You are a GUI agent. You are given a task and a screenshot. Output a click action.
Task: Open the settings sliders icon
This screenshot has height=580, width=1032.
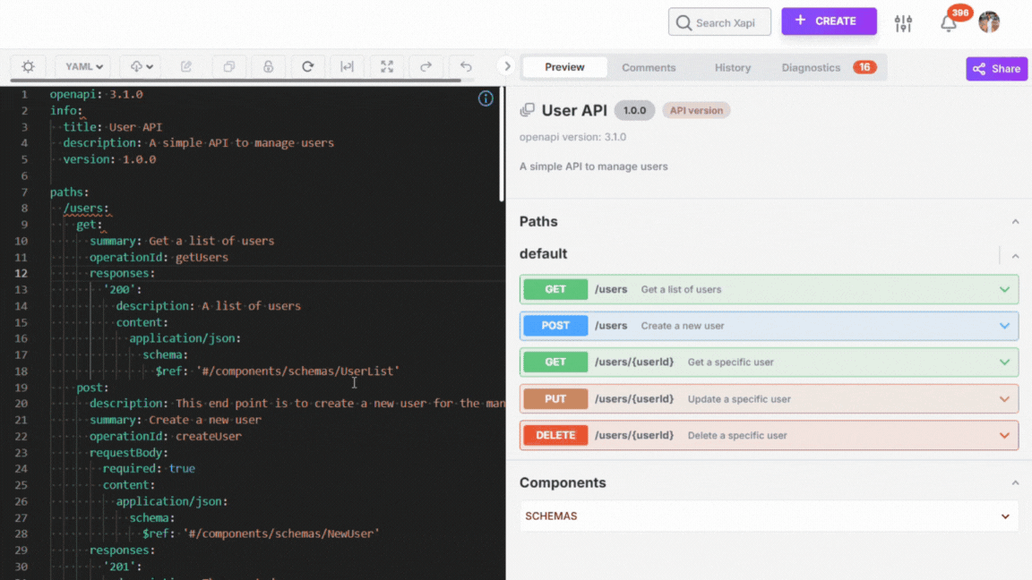[x=904, y=23]
